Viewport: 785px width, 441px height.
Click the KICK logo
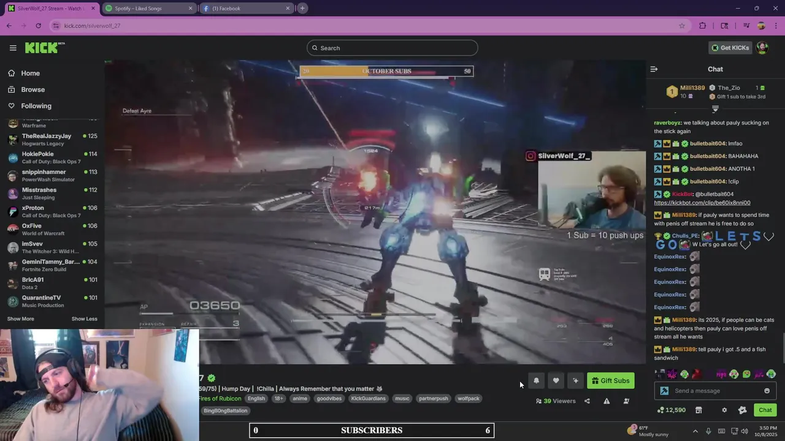pyautogui.click(x=45, y=48)
